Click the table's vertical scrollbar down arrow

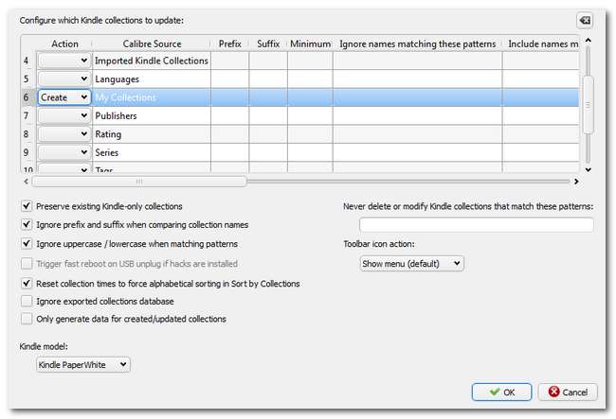(588, 168)
